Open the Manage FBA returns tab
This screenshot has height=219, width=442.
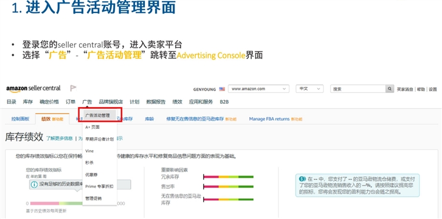[x=276, y=119]
